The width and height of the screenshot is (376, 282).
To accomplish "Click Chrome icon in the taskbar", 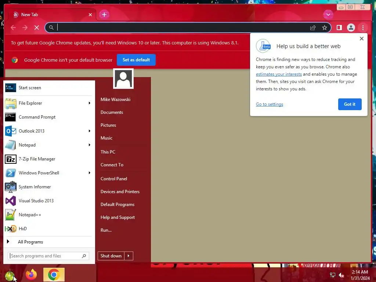I will click(x=54, y=275).
